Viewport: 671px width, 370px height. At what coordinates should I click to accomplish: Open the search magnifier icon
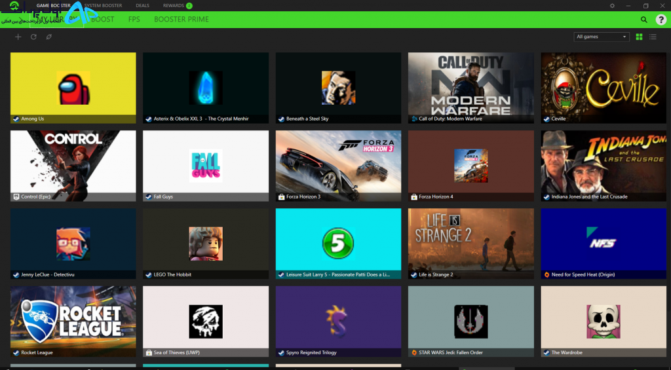(643, 20)
